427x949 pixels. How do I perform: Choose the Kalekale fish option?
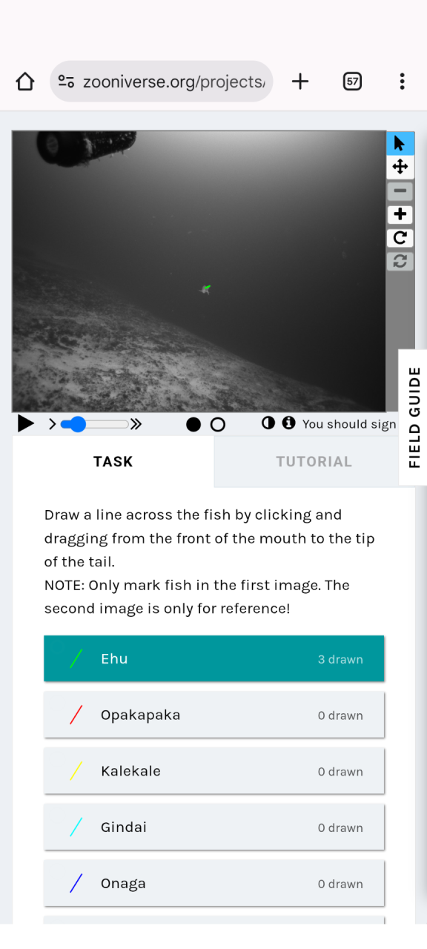click(x=214, y=771)
